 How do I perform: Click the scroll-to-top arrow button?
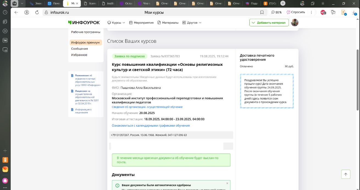[x=346, y=174]
